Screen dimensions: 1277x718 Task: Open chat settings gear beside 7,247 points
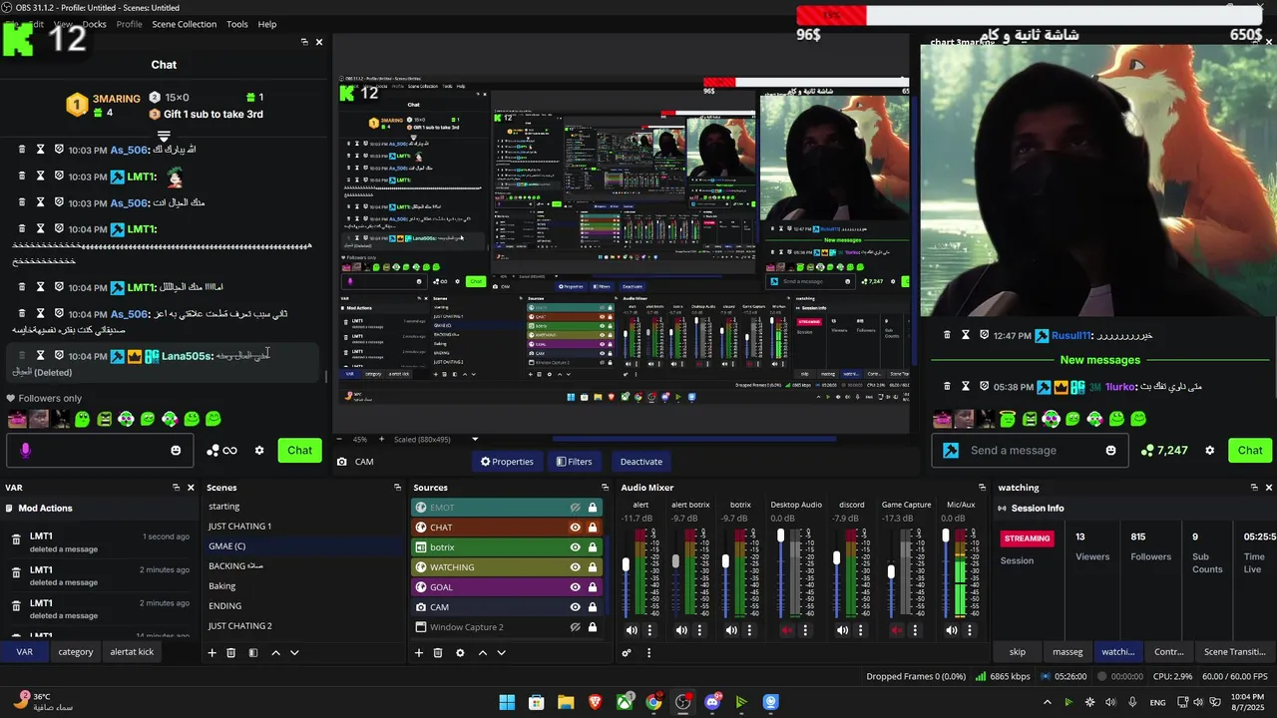point(1210,451)
